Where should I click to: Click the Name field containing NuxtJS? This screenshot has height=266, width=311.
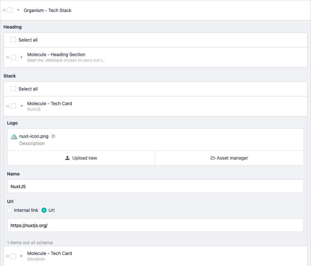tap(155, 186)
